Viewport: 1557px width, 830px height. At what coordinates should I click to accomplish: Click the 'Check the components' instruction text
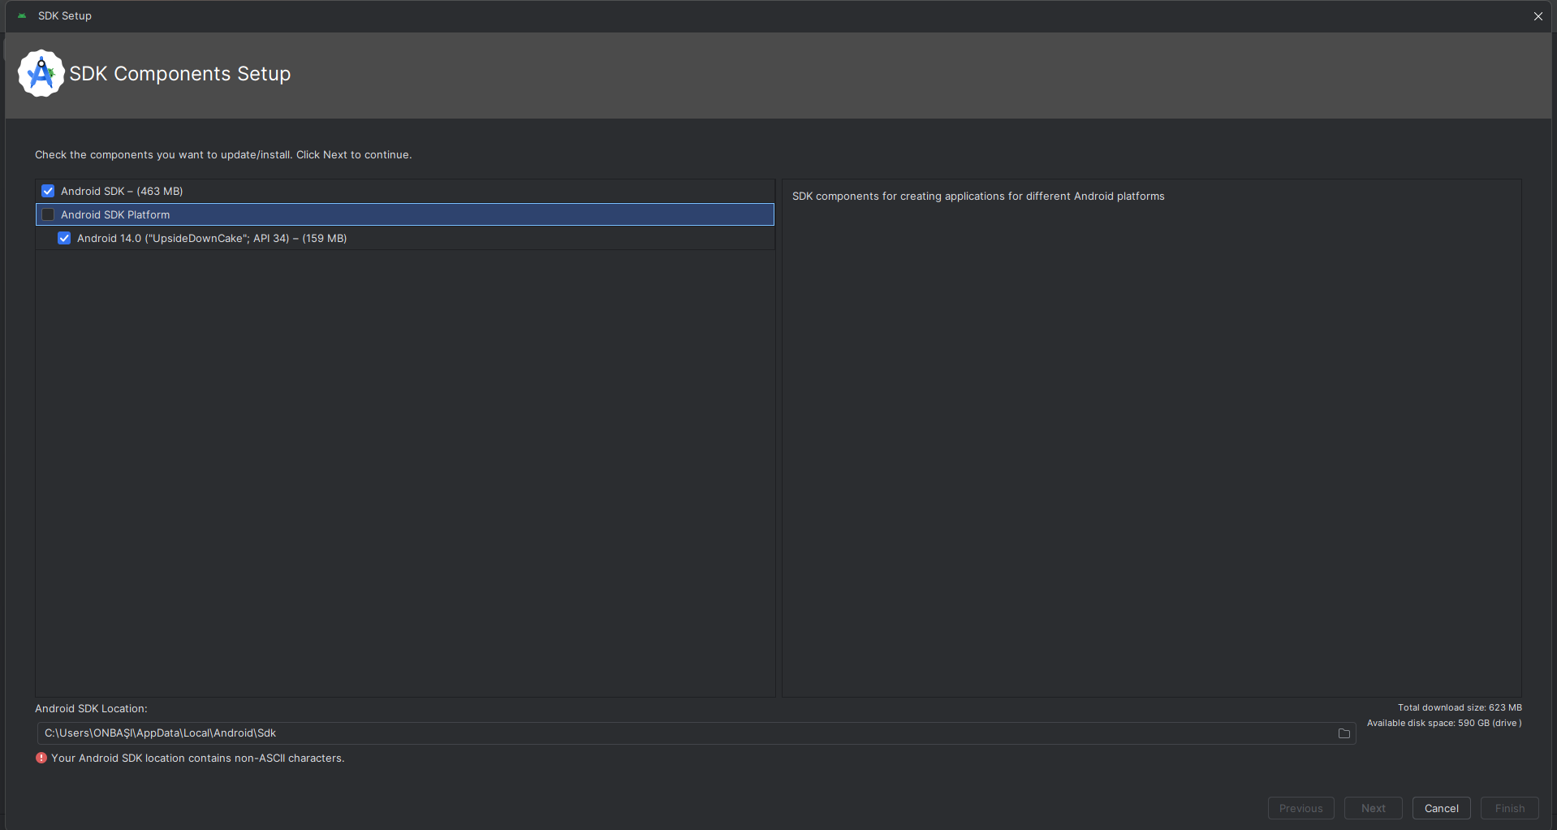tap(223, 154)
